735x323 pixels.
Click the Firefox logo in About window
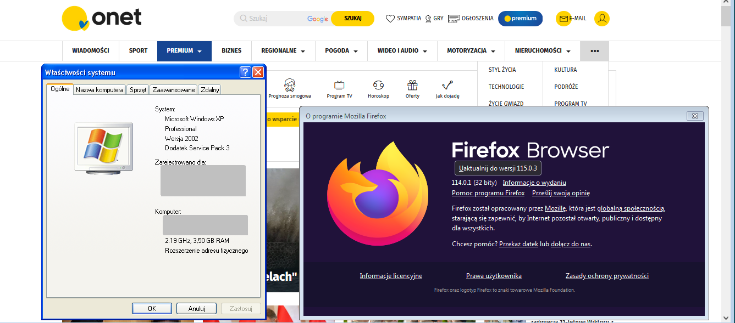coord(378,193)
